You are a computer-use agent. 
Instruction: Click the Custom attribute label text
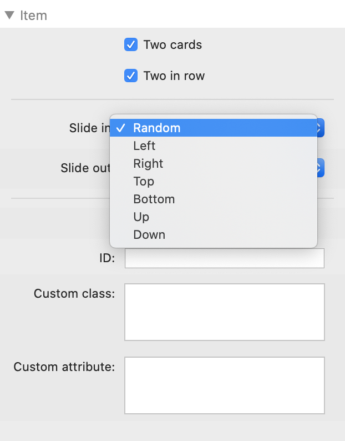click(x=64, y=367)
